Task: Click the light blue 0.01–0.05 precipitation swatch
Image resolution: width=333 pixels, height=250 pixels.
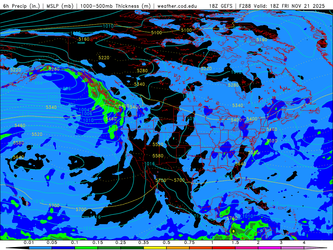Action: point(40,248)
